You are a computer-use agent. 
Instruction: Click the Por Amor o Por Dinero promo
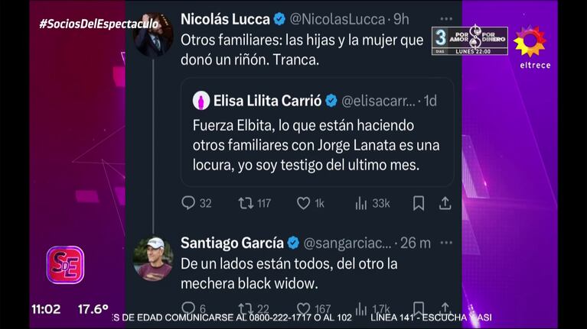click(469, 40)
